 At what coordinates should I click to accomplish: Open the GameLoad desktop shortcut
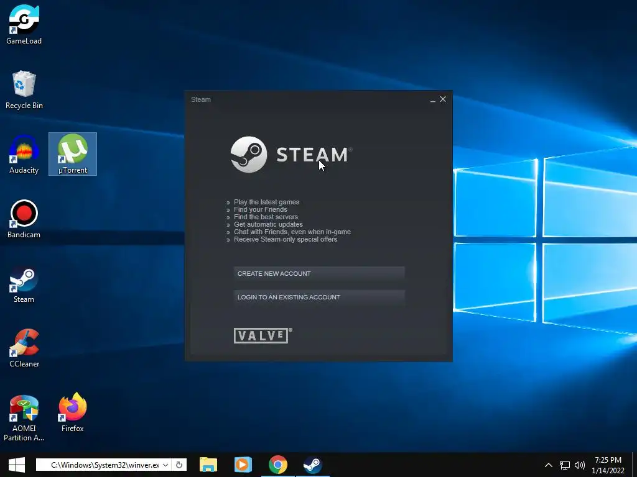24,25
